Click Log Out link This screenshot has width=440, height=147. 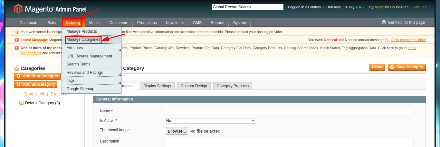coord(420,7)
